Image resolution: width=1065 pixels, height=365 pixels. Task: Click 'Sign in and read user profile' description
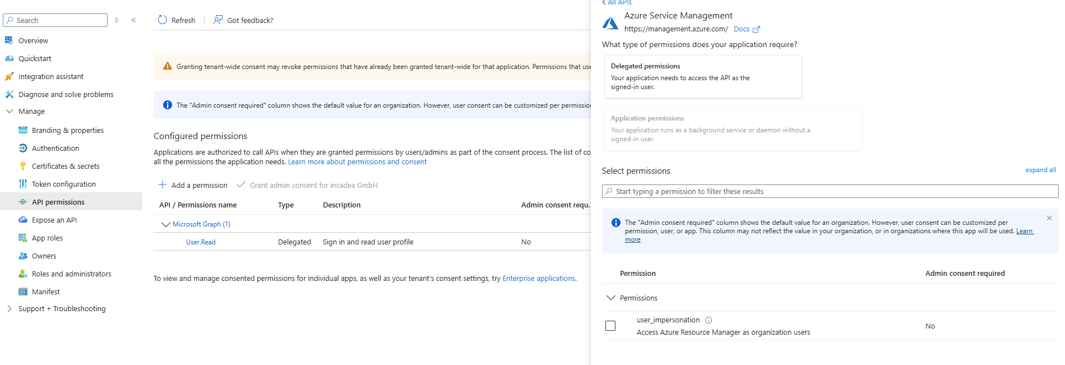[x=368, y=242]
